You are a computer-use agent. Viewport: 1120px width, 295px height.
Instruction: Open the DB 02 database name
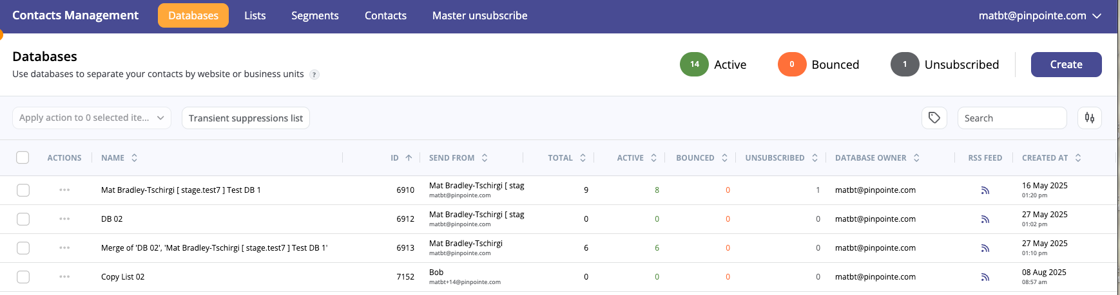[x=111, y=219]
